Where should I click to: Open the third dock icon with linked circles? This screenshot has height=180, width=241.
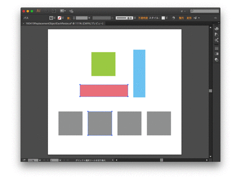(216, 40)
